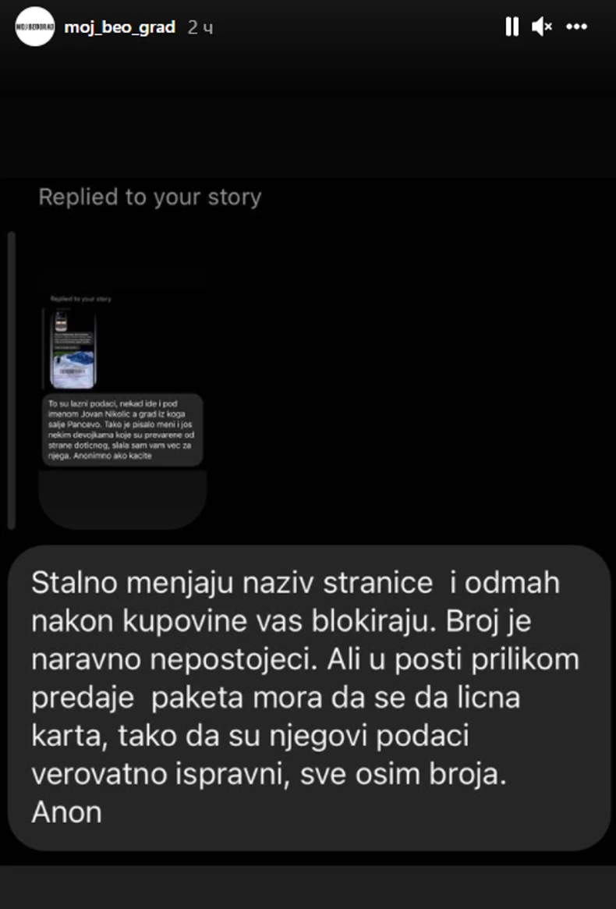616x909 pixels.
Task: Open the nested phone screenshot thumbnail
Action: point(73,349)
